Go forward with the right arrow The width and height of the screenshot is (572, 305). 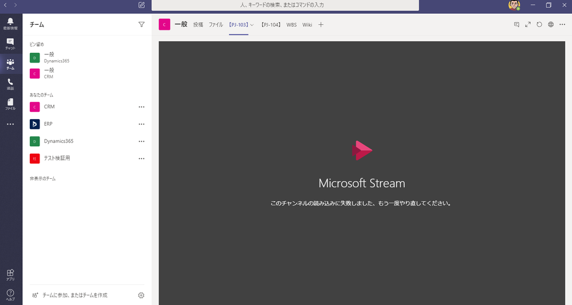tap(15, 5)
